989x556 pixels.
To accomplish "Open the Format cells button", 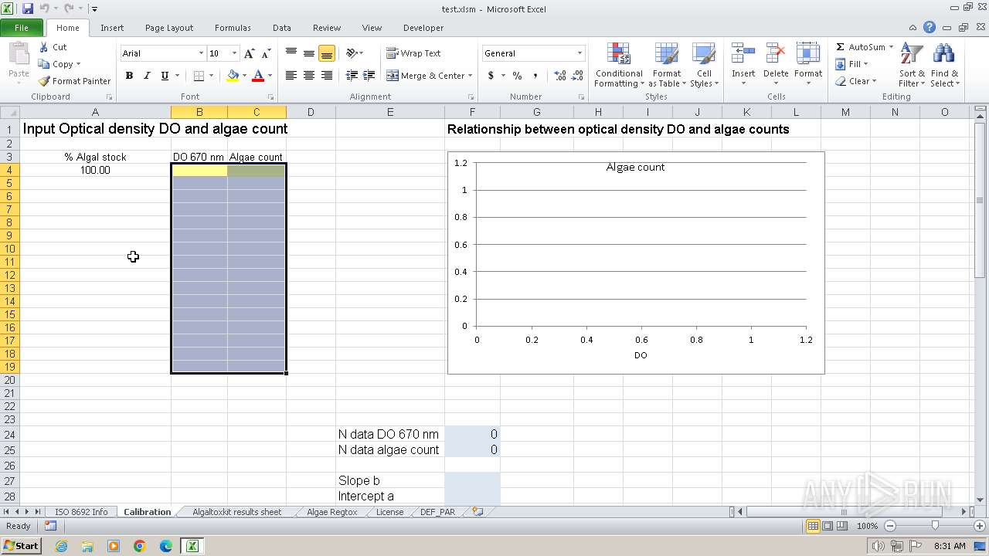I will click(807, 65).
